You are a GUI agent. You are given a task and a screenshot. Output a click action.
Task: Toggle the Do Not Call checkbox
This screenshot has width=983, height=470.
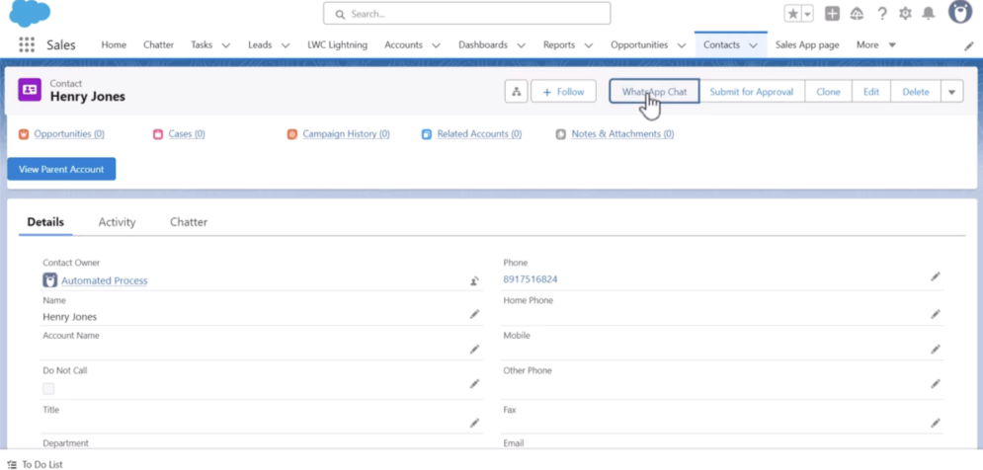pos(48,389)
